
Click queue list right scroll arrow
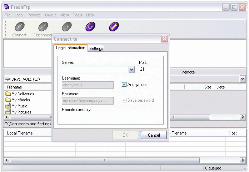[243, 160]
